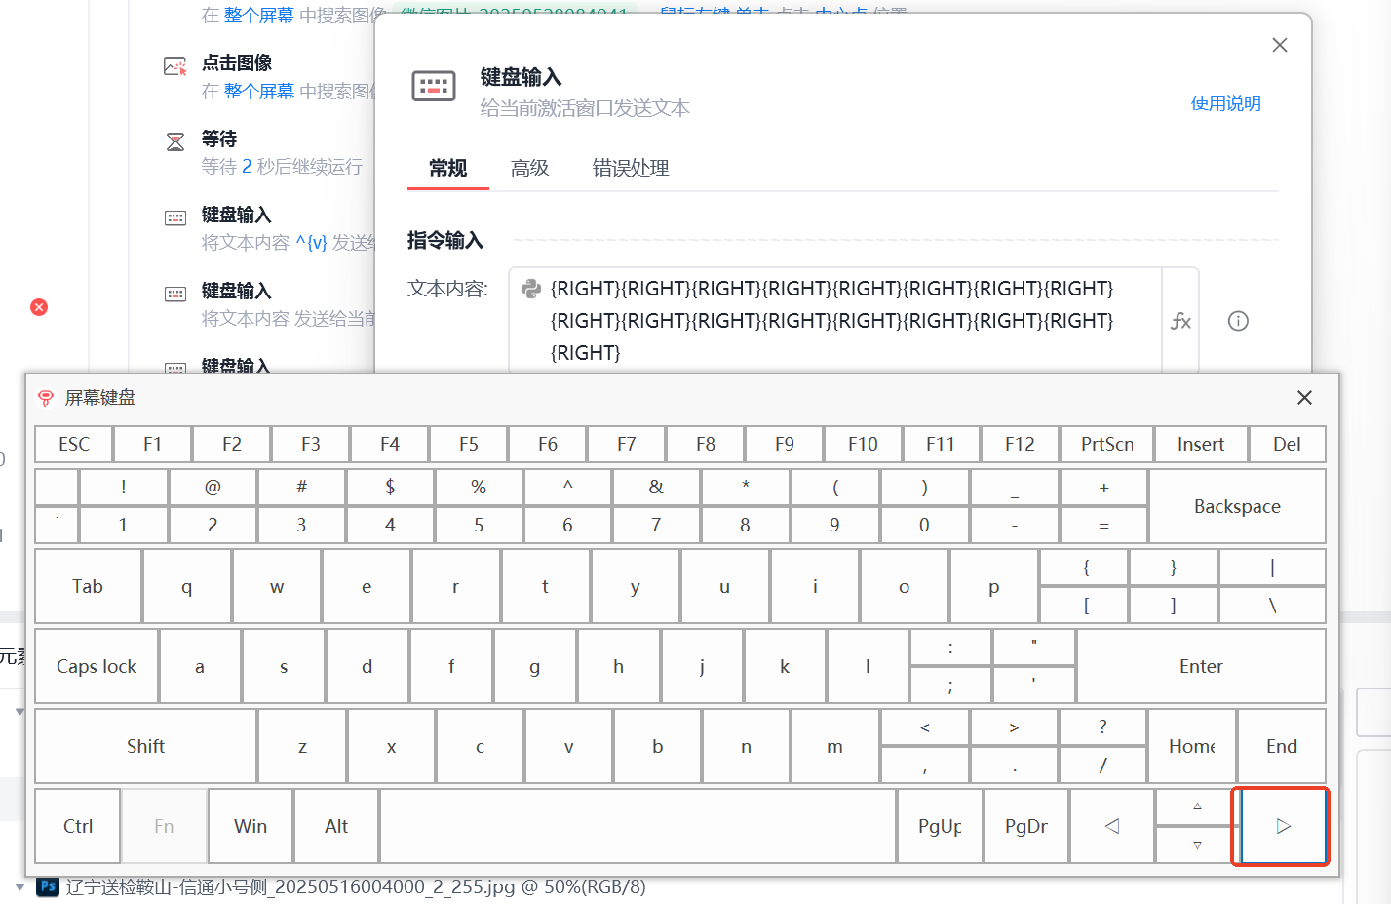Click the right arrow key on screen keyboard
Image resolution: width=1391 pixels, height=904 pixels.
1283,826
